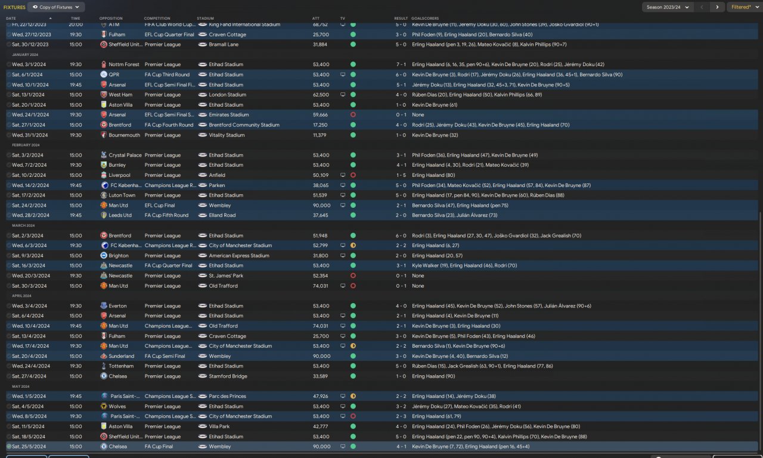Click the Luton Town club badge

104,195
